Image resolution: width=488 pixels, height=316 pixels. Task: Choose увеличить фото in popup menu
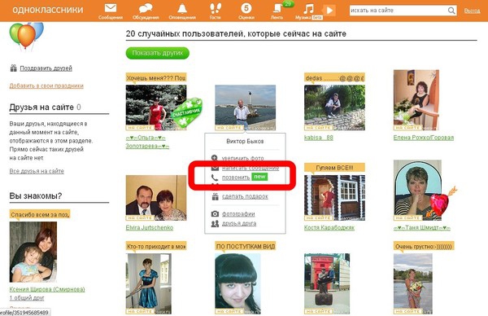(x=242, y=158)
